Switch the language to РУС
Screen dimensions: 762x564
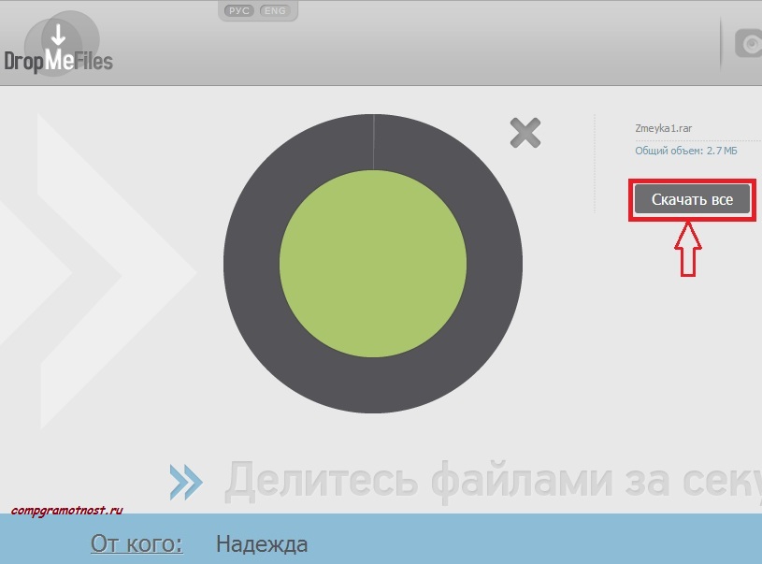pyautogui.click(x=238, y=11)
